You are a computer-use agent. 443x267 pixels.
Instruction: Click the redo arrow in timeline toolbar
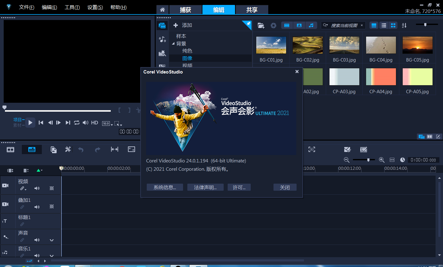[98, 149]
